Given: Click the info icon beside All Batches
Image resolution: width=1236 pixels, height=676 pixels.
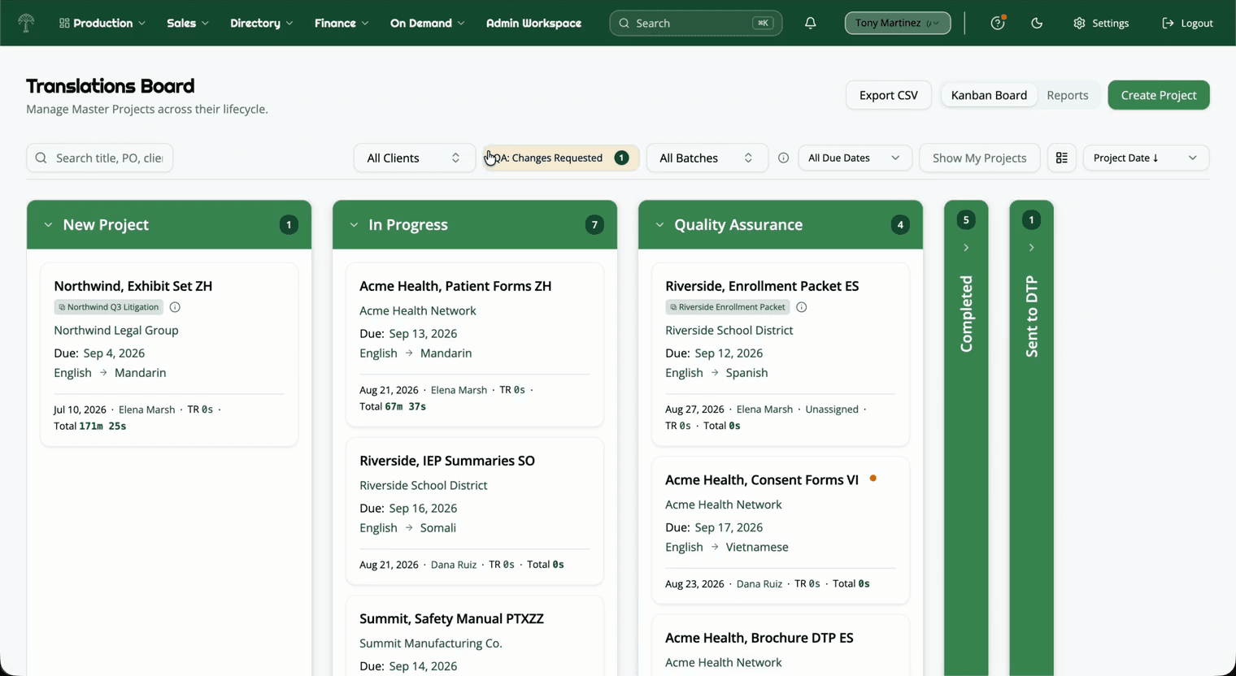Looking at the screenshot, I should [x=783, y=158].
